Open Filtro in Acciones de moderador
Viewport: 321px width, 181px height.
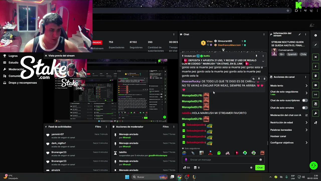[x=166, y=127]
